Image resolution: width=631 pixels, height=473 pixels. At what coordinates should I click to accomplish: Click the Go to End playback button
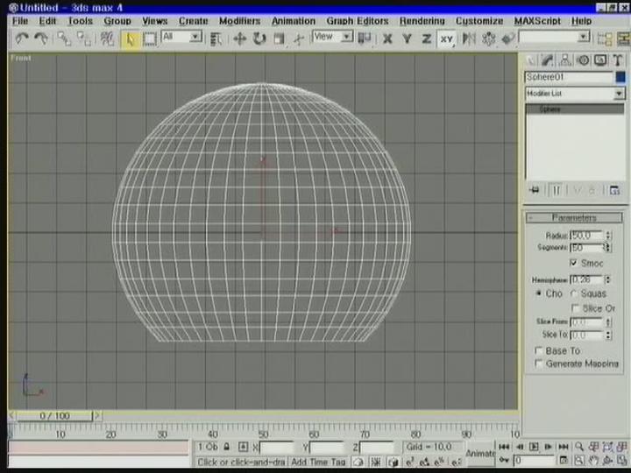click(564, 447)
